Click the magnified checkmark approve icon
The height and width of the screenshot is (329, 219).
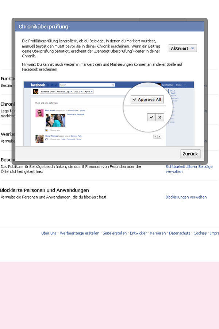(x=151, y=117)
